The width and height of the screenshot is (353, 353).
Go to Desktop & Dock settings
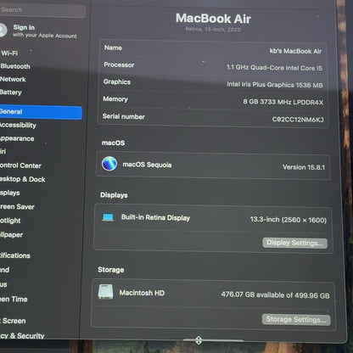[22, 179]
